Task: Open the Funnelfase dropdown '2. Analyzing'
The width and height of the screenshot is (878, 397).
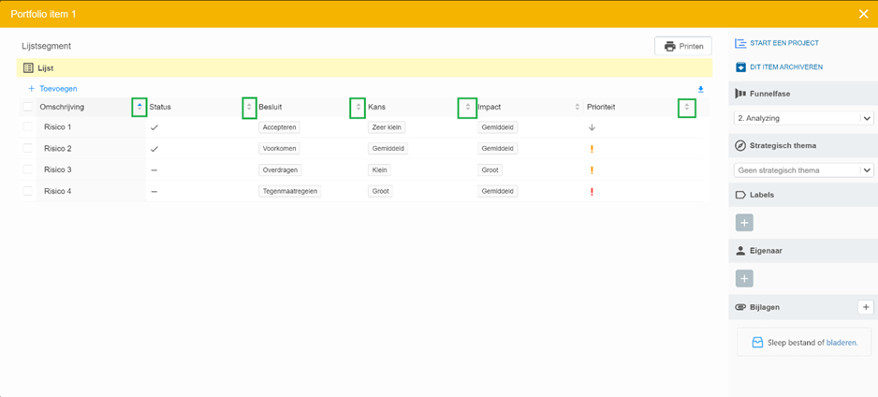Action: point(803,118)
